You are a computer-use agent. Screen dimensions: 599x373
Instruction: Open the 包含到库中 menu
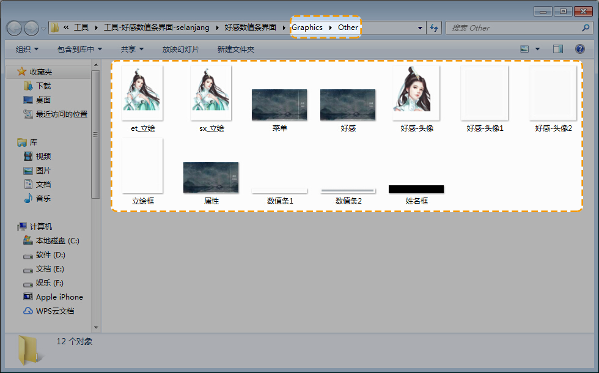(x=79, y=50)
